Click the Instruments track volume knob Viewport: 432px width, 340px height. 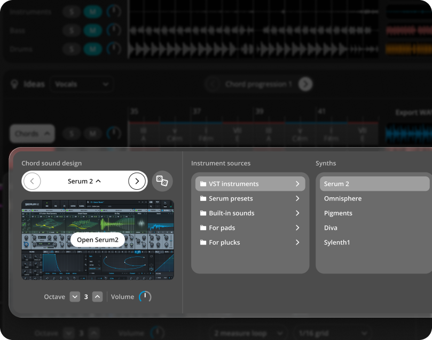[x=114, y=12]
